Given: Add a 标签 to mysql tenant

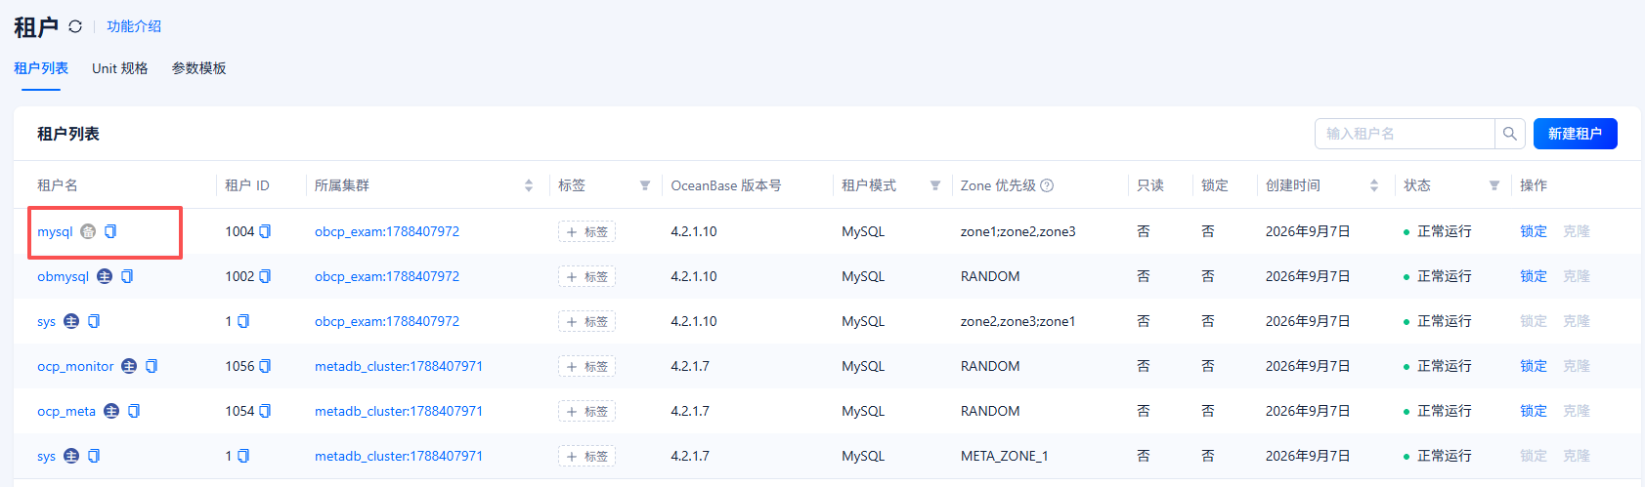Looking at the screenshot, I should [x=586, y=231].
